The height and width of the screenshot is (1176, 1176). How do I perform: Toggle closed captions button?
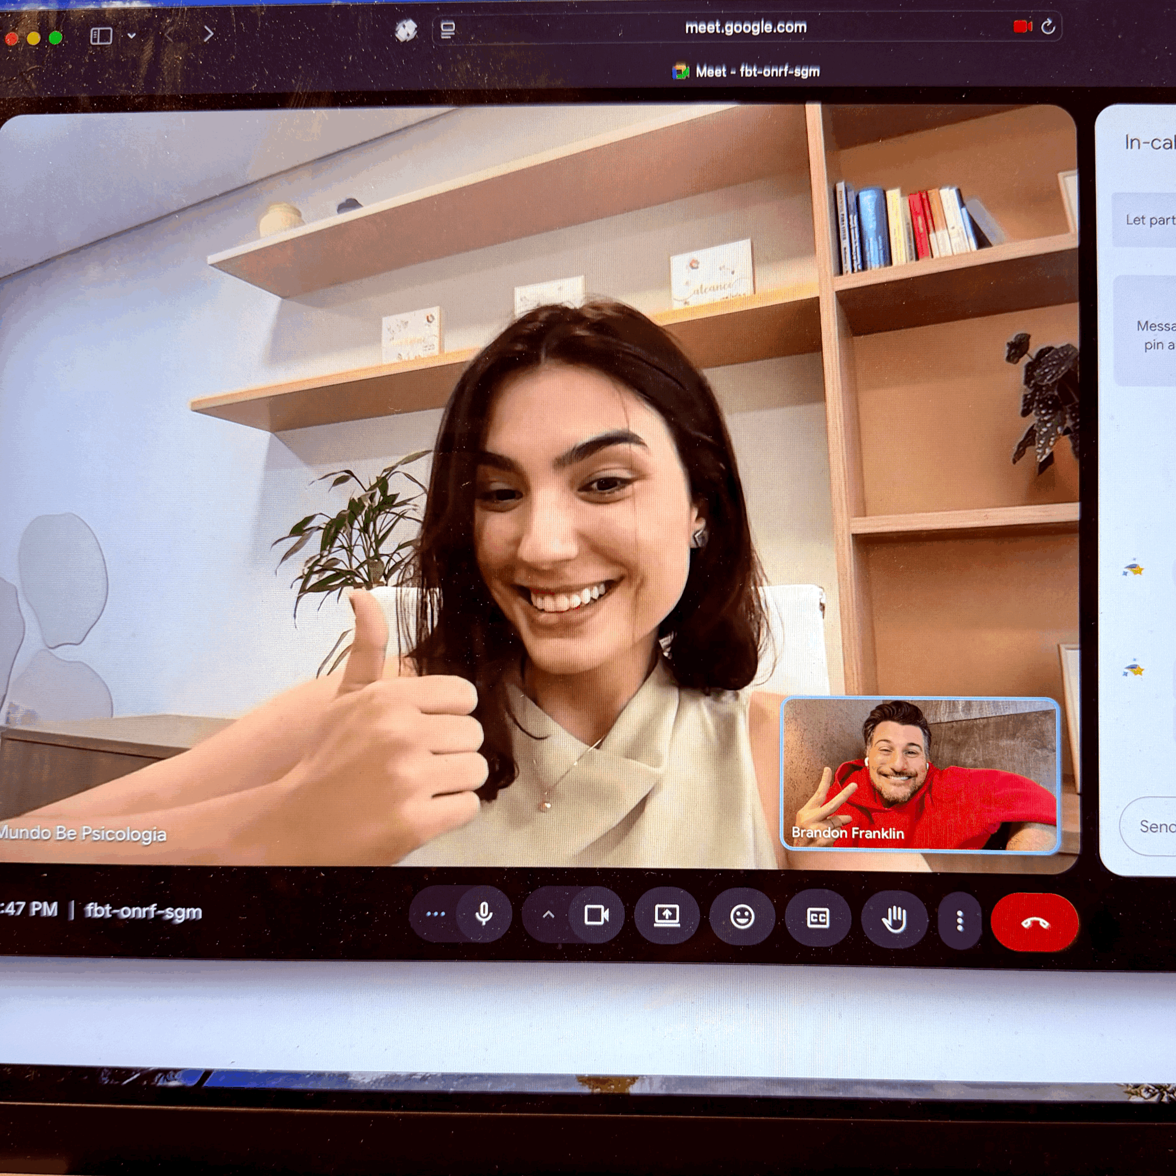tap(818, 917)
